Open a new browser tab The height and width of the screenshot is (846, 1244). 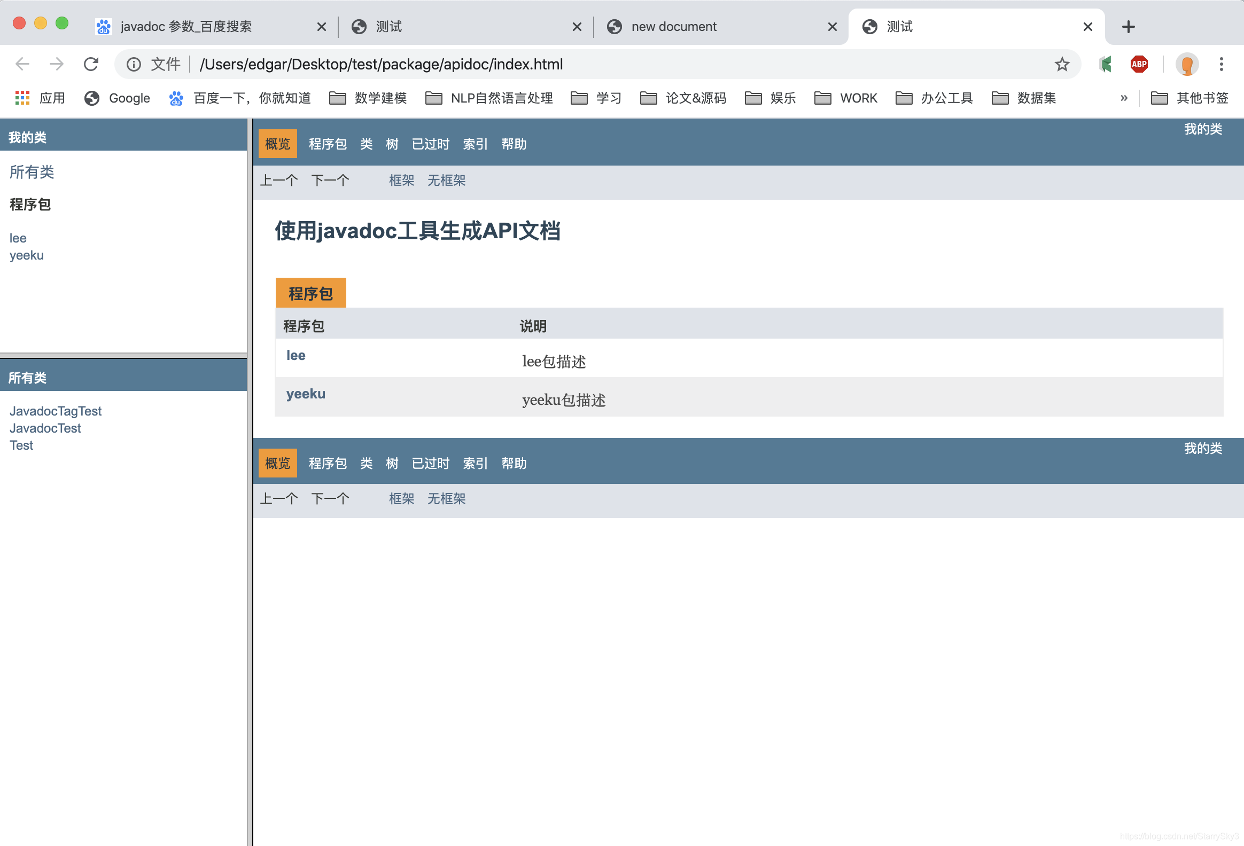pos(1128,26)
